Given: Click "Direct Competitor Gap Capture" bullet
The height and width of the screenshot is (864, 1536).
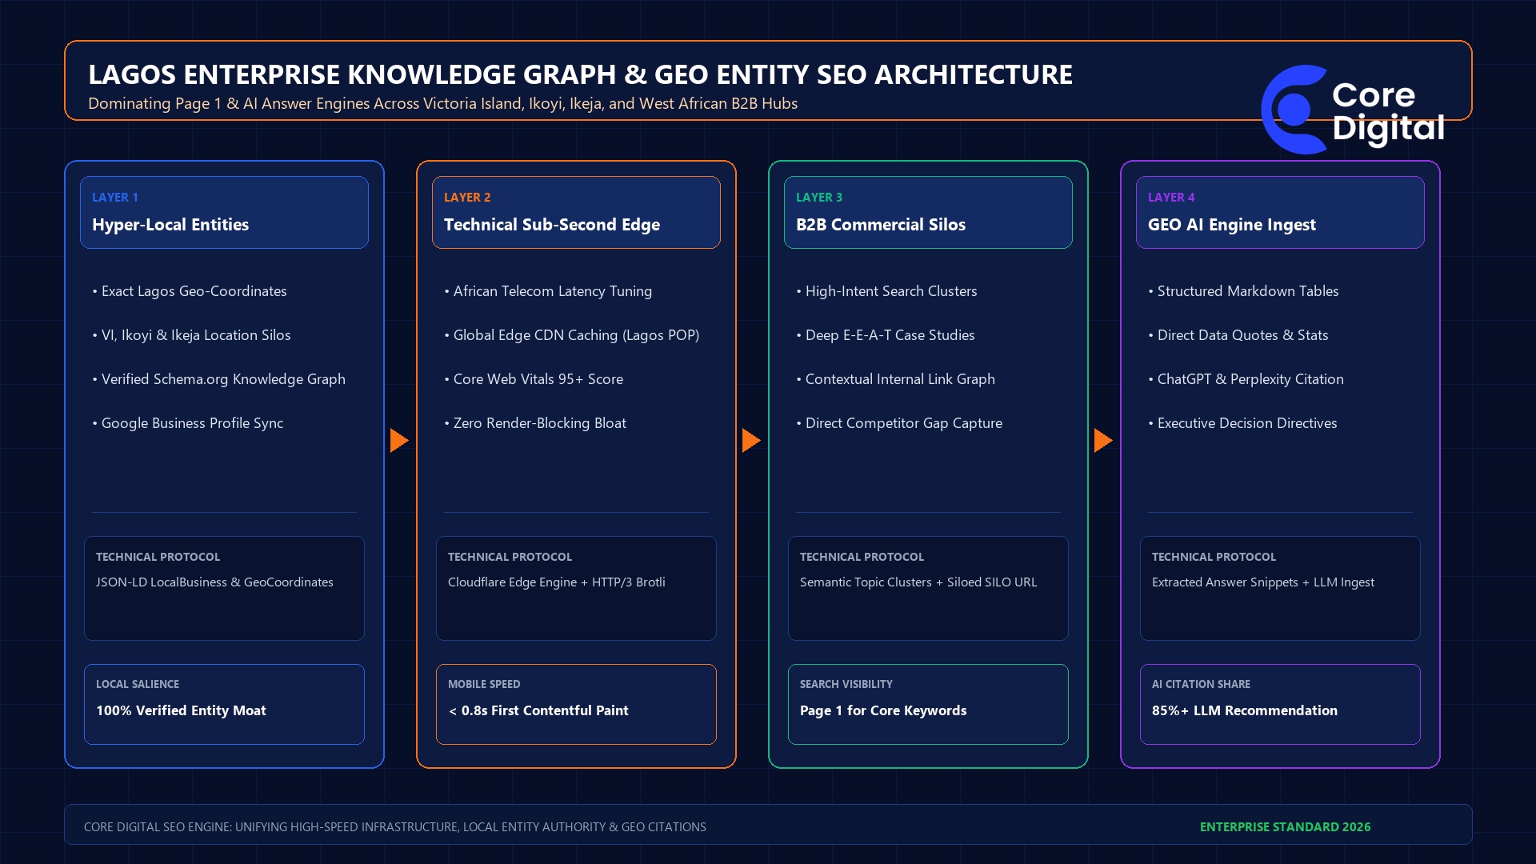Looking at the screenshot, I should tap(899, 423).
